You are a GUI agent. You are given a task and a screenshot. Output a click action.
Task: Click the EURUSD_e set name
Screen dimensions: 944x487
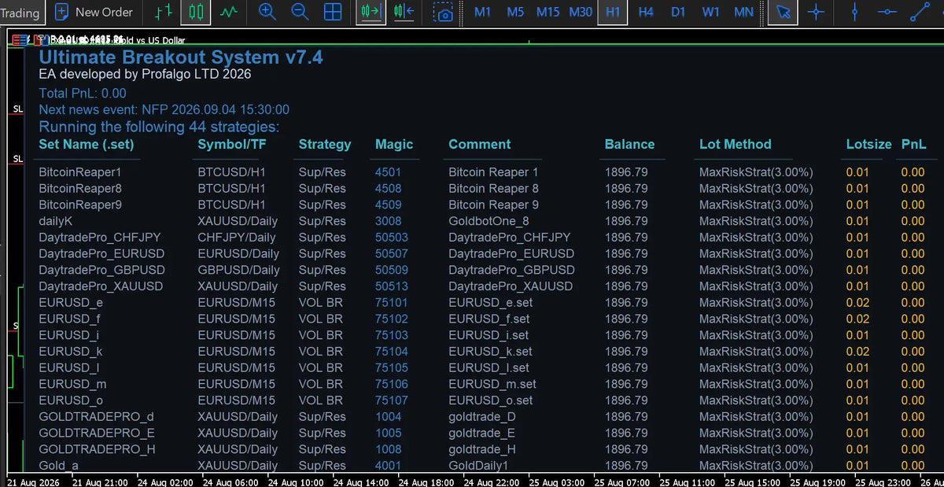point(71,302)
